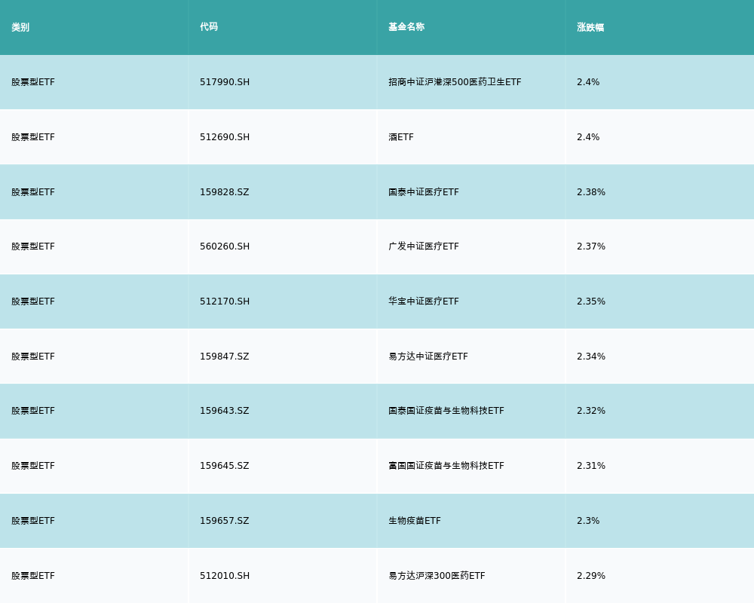Select code cell 159645.SZ

pos(225,466)
